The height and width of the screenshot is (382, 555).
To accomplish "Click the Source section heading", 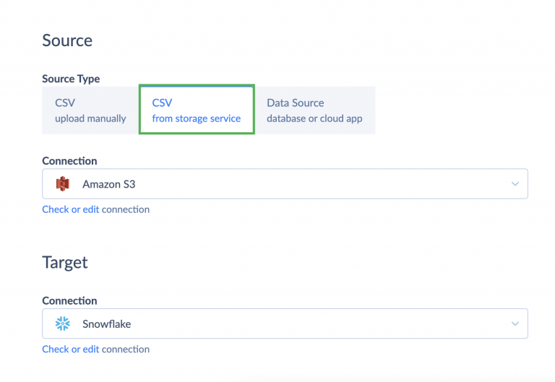I will pos(67,40).
